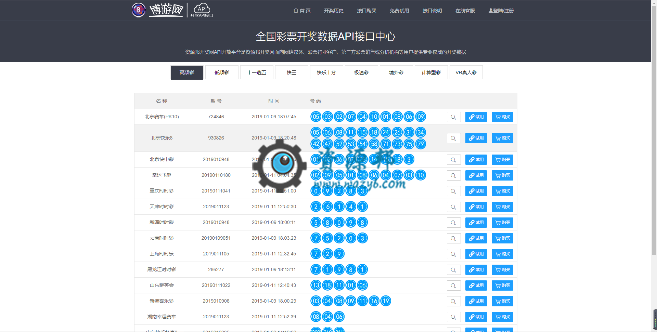Viewport: 657px width, 332px height.
Task: Open 接口说明 in navigation
Action: click(x=432, y=11)
